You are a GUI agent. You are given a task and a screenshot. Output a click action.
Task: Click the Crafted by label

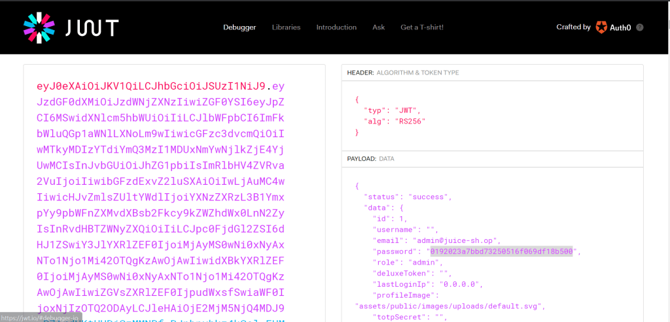[x=573, y=27]
